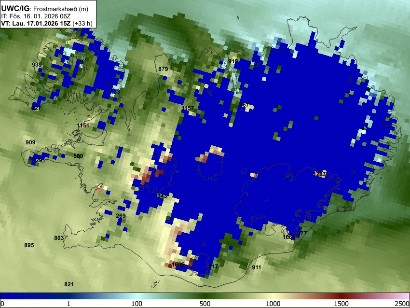Click the title text 'UWC/IG: Frostmarkshæð (m)'
Viewport: 410px width, 308px height.
click(x=45, y=9)
